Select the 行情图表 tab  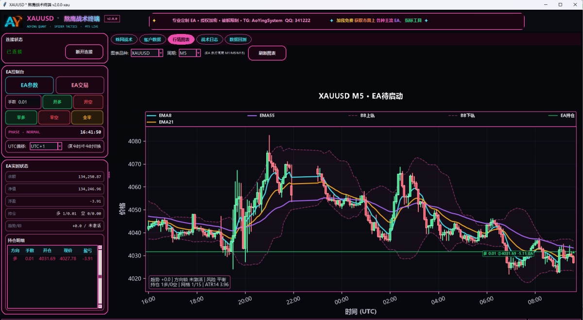pos(181,39)
